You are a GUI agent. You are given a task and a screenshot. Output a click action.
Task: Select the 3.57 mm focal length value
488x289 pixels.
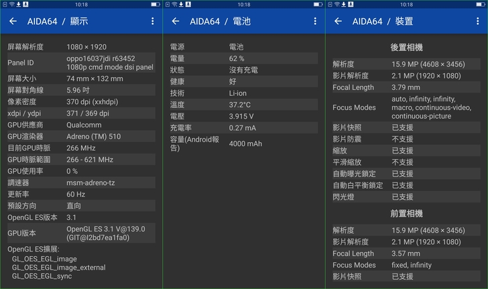click(406, 253)
